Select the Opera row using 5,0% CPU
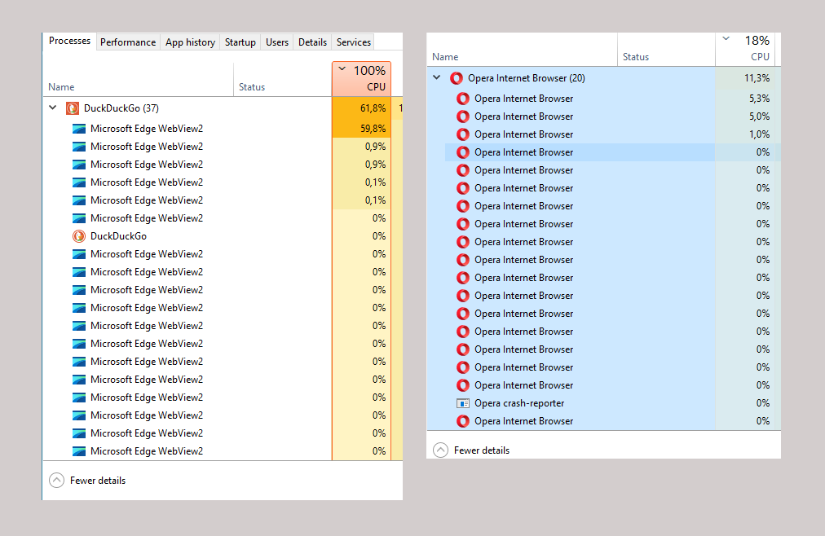The width and height of the screenshot is (825, 536). pyautogui.click(x=603, y=116)
